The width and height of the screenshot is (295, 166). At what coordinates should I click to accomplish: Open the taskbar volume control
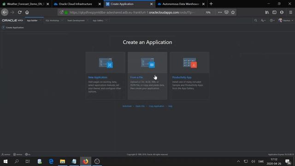coord(253,161)
